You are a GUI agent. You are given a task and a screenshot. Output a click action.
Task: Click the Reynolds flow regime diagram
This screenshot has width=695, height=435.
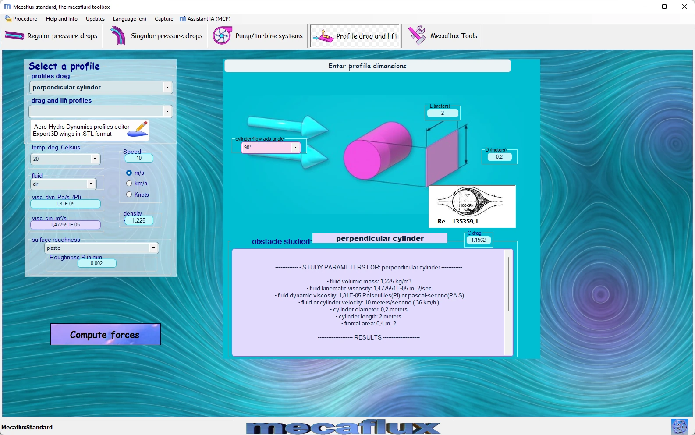472,206
